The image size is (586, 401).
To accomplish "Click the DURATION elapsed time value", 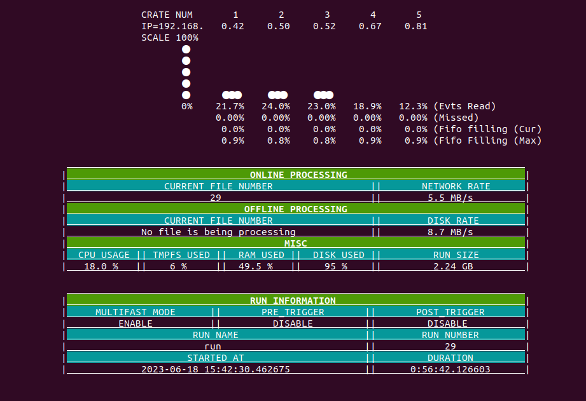I will point(450,369).
